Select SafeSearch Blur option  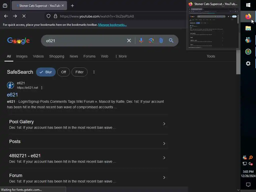46,72
